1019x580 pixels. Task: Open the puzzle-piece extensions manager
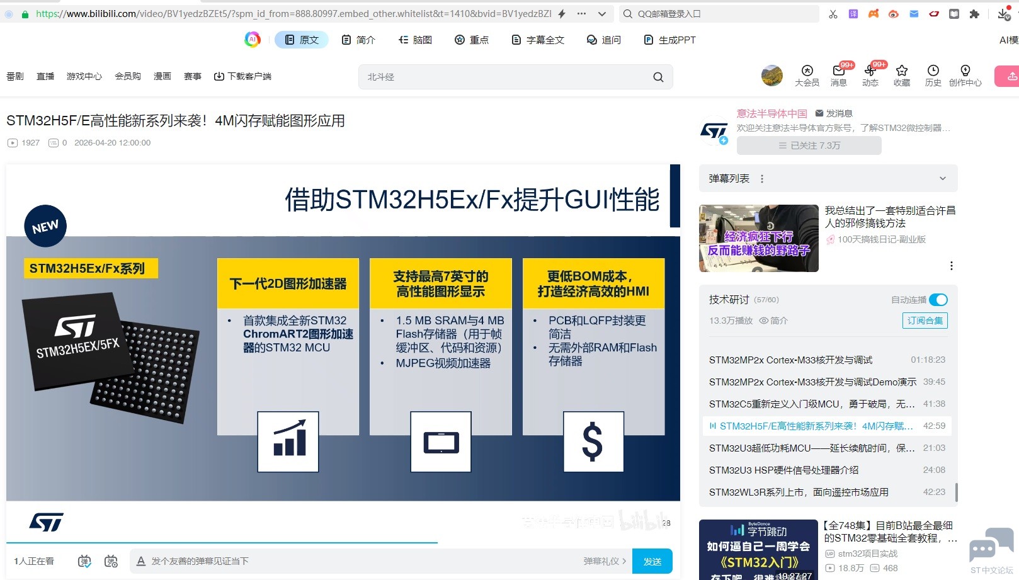[974, 14]
